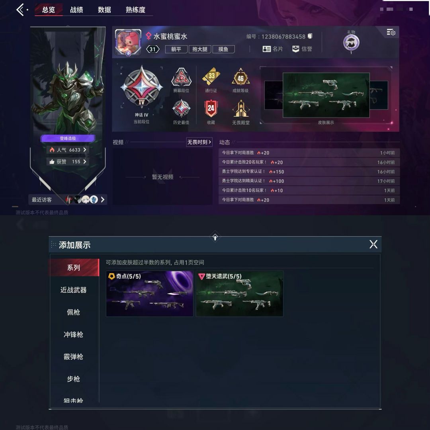The height and width of the screenshot is (430, 430).
Task: Expand the 最近访客 recent visitors list
Action: click(103, 199)
